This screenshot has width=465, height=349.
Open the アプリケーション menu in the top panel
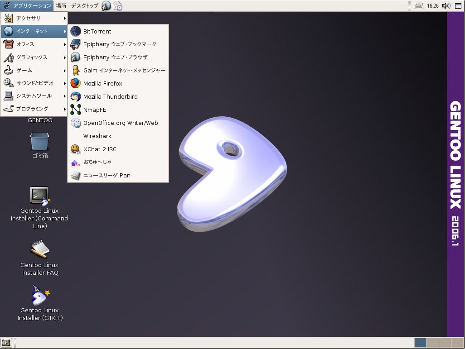click(x=27, y=5)
